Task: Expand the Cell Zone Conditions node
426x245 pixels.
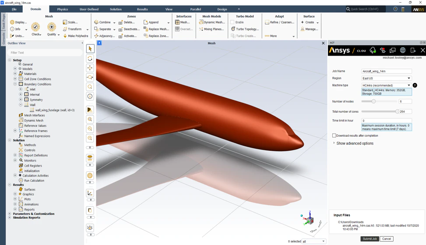Action: pyautogui.click(x=15, y=79)
